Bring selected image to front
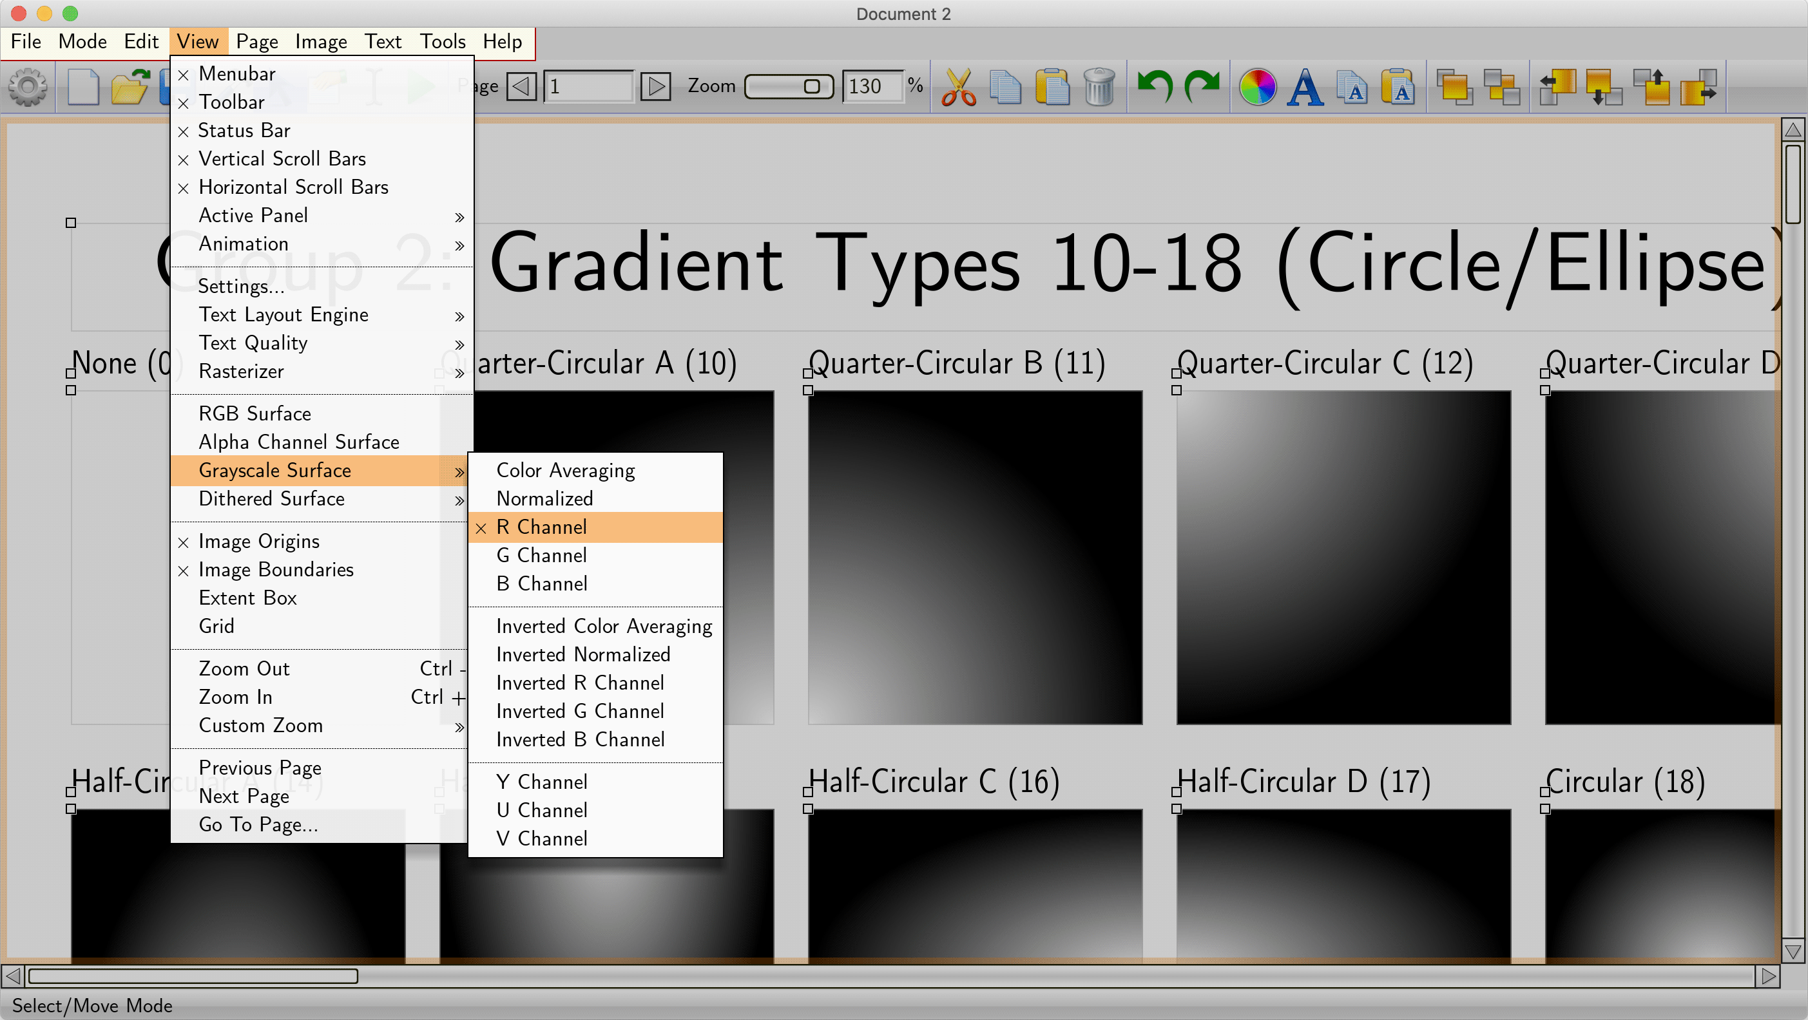This screenshot has width=1808, height=1020. (1455, 87)
